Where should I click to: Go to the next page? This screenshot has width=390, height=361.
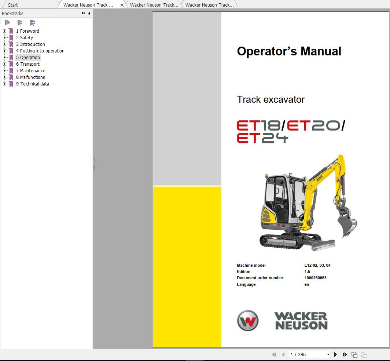(335, 354)
